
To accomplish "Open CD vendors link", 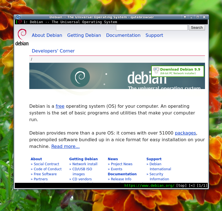I will point(82,179).
